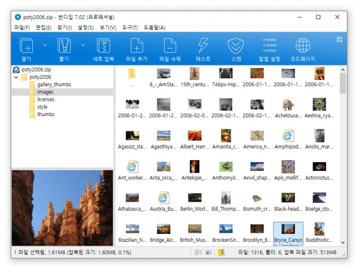The image size is (361, 270).
Task: Select the gallery_thumbs folder in the tree
Action: point(54,85)
